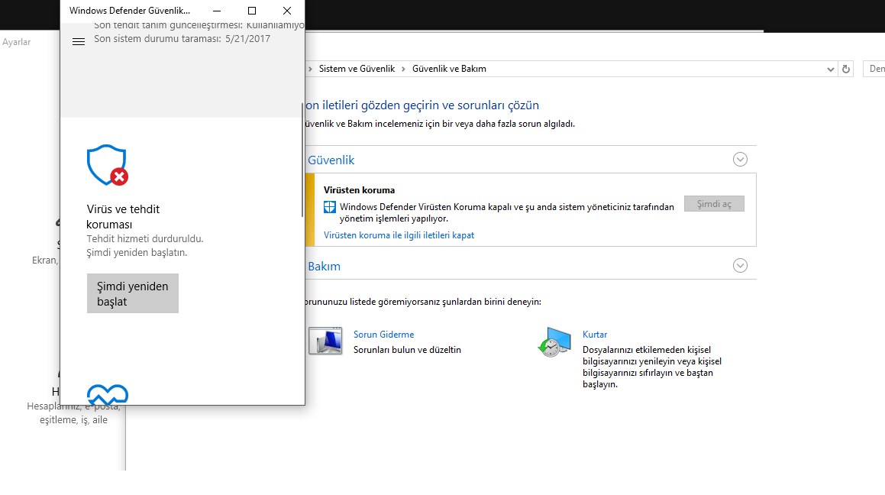Click 'Tehdit hizmeti durduruldu.' status text

(145, 239)
